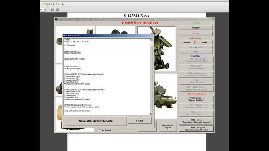Image resolution: width=269 pixels, height=151 pixels.
Task: Click the 1972 Hanoi Operation Linebacker II button
Action: 196,106
